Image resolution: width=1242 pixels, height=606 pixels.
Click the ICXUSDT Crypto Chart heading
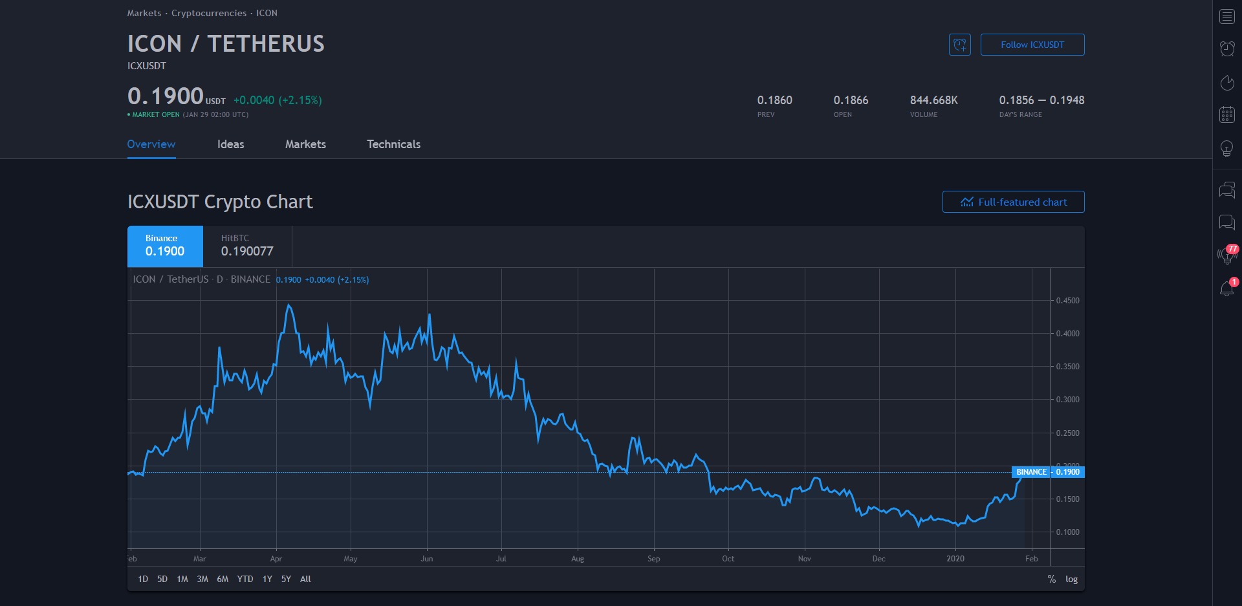[220, 202]
